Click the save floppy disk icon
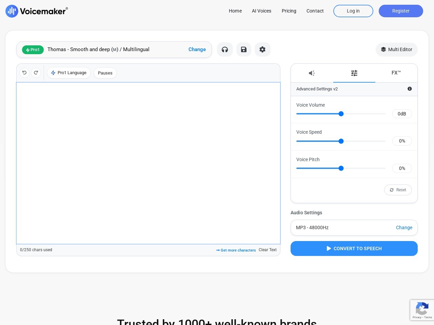Screen dimensions: 434x325 (244, 49)
